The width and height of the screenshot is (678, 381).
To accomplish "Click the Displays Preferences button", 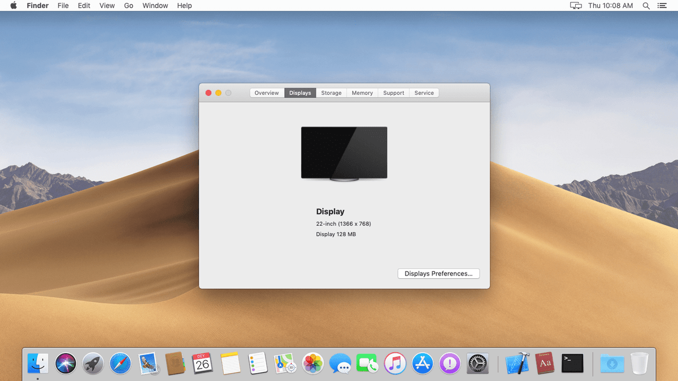I will pos(438,273).
